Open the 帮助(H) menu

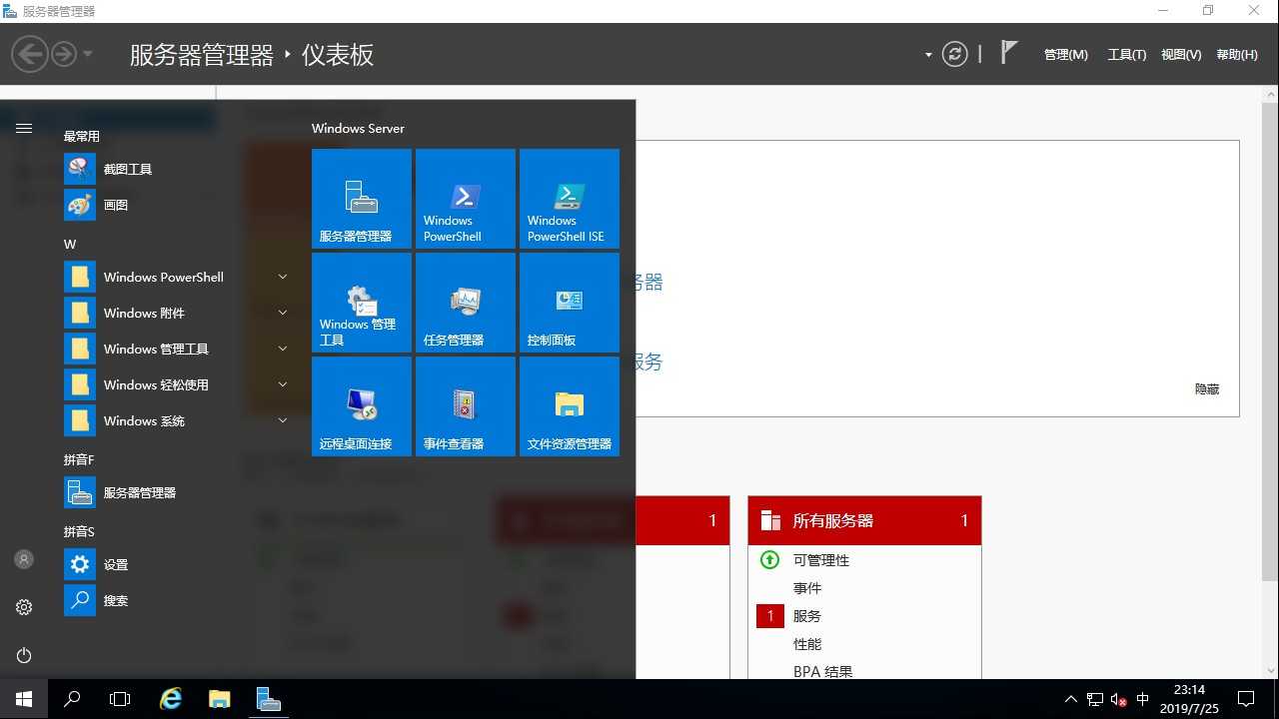click(x=1237, y=55)
